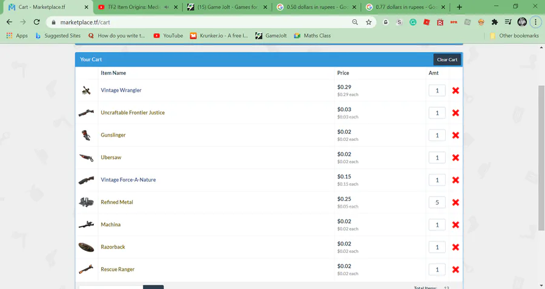The image size is (545, 289).
Task: Open zoom magnifier in address bar
Action: (355, 22)
